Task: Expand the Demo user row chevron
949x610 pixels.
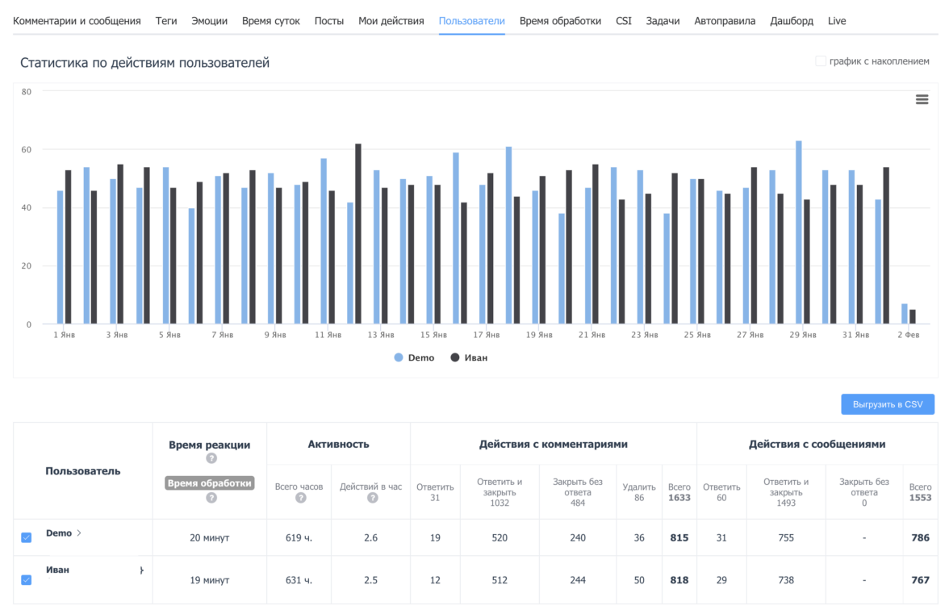Action: [79, 533]
